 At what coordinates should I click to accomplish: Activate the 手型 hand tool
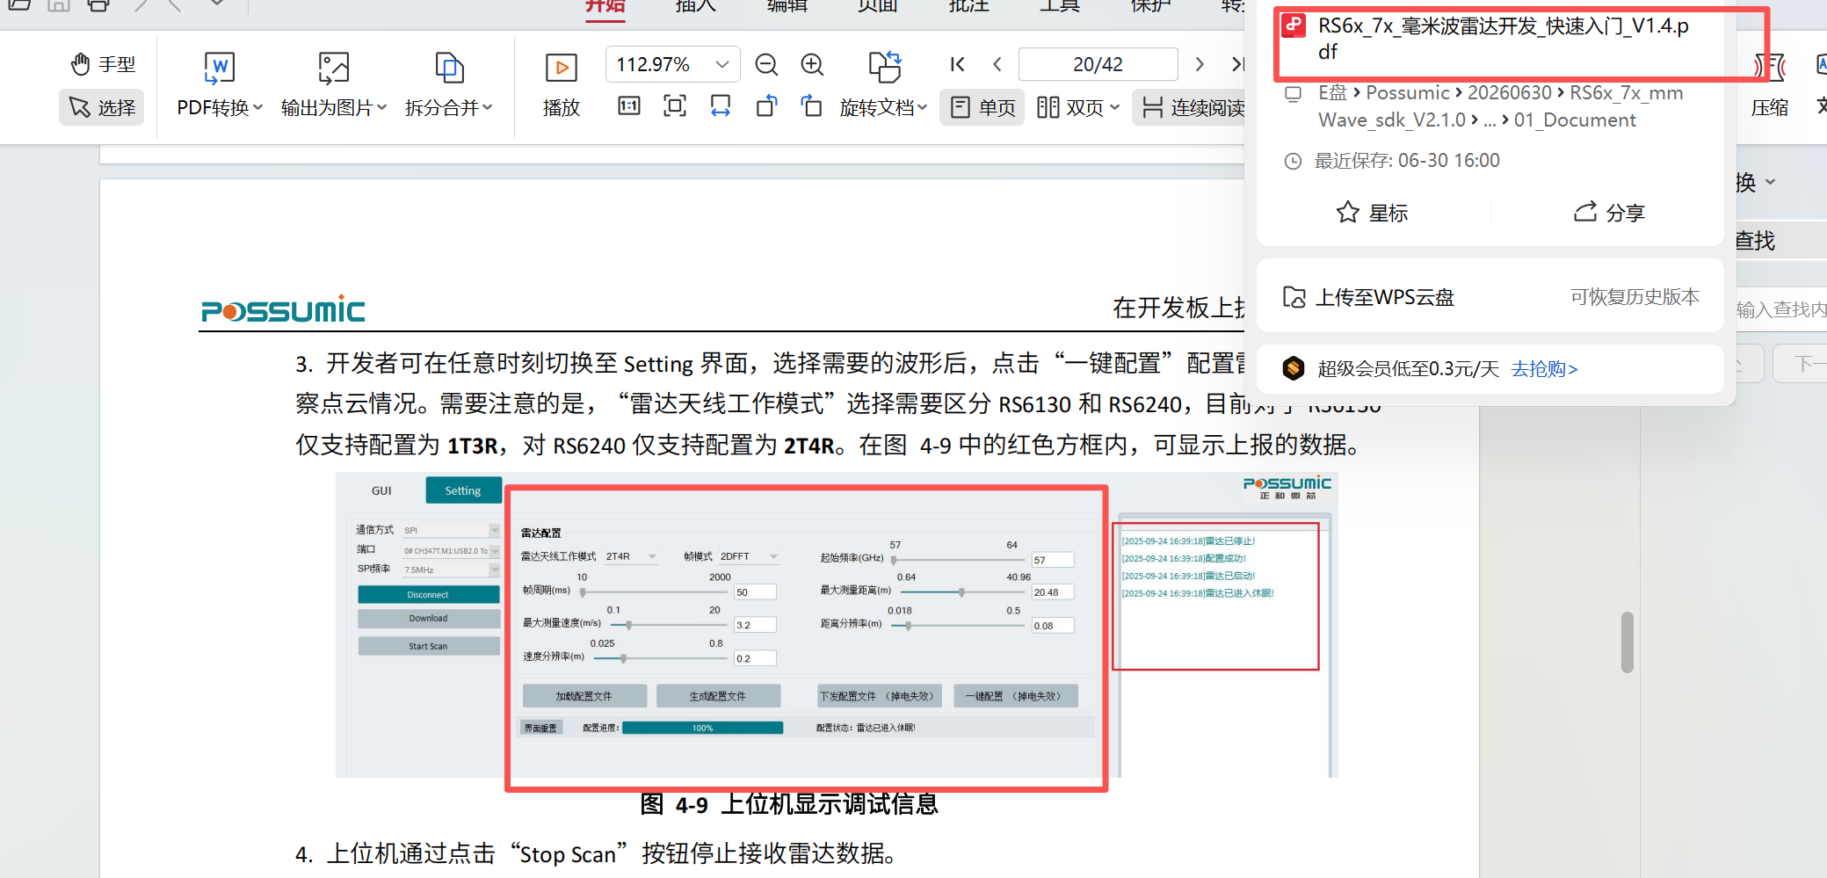[x=103, y=64]
